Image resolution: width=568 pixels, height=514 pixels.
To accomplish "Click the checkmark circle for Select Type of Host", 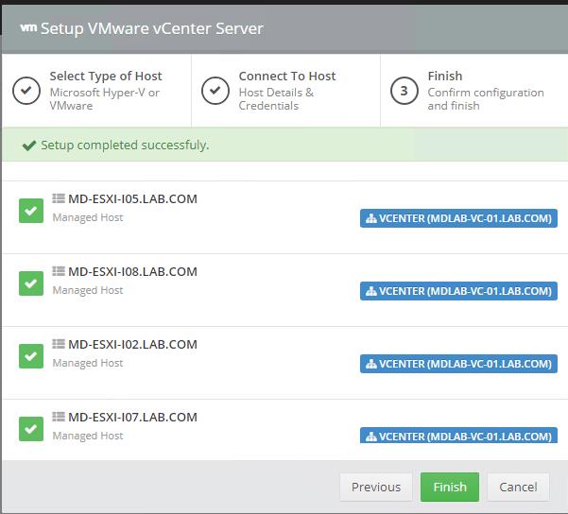I will pos(26,91).
